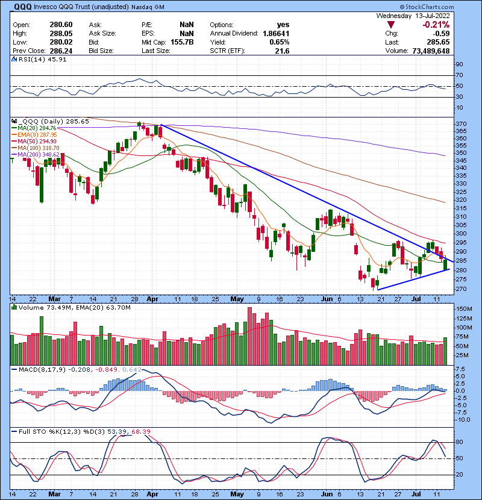
Task: Click the 150M volume axis label
Action: (x=464, y=309)
